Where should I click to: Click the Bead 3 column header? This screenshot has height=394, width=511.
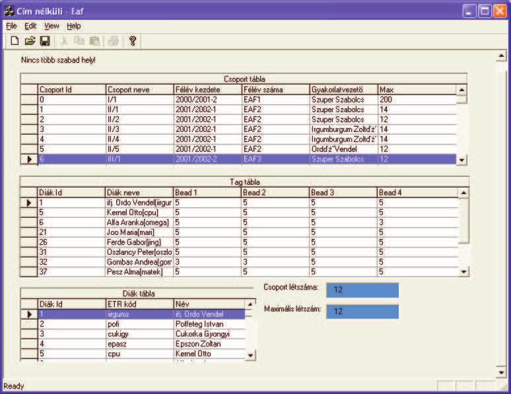pos(343,193)
